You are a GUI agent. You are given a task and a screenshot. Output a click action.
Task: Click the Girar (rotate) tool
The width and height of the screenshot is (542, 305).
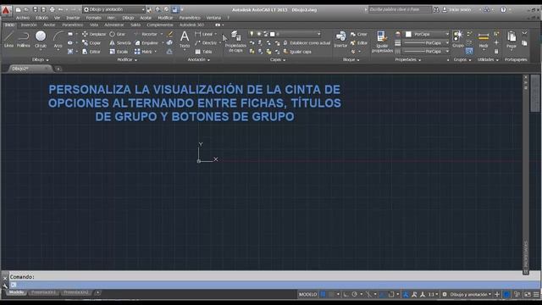pos(118,34)
